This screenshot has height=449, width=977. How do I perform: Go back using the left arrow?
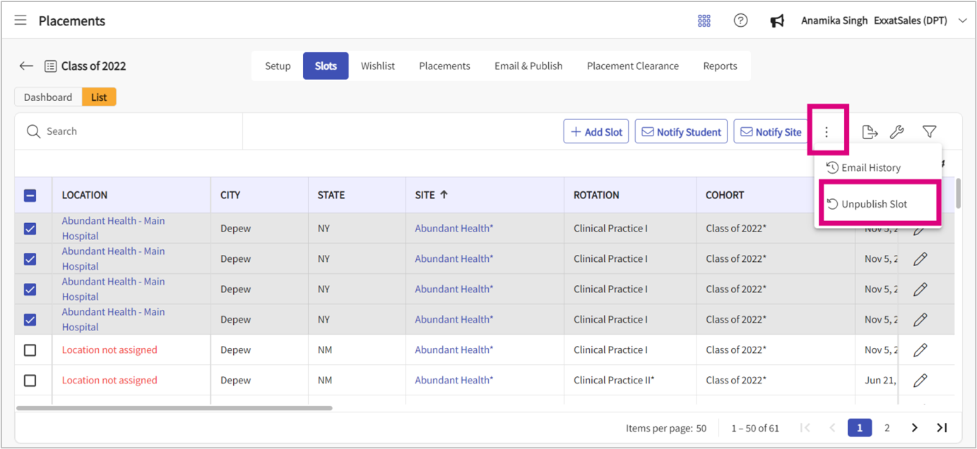click(x=26, y=66)
